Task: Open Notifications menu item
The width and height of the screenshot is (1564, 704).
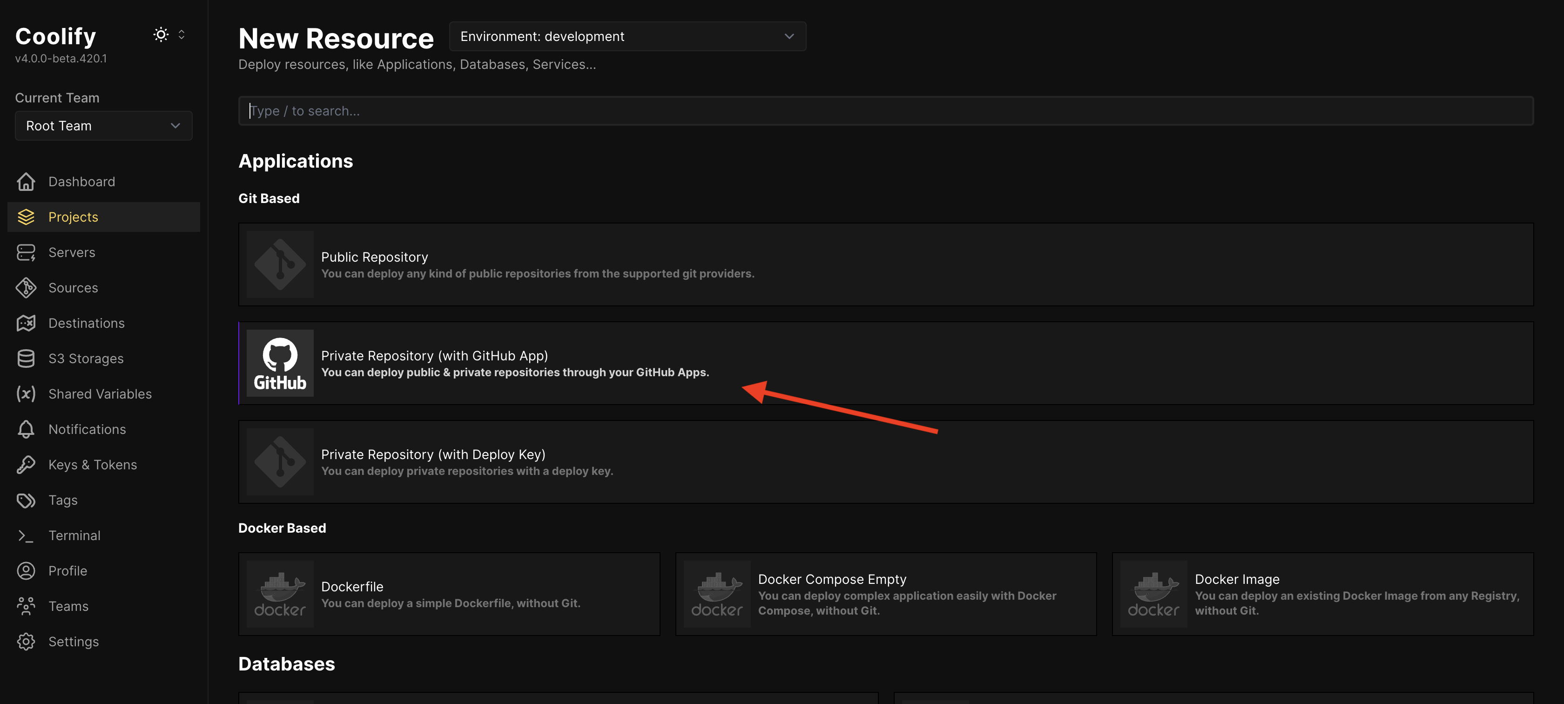Action: [x=104, y=429]
